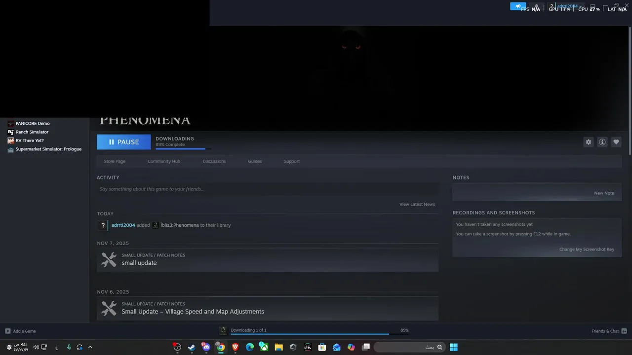Create a New Note
Viewport: 632px width, 355px height.
pos(604,193)
